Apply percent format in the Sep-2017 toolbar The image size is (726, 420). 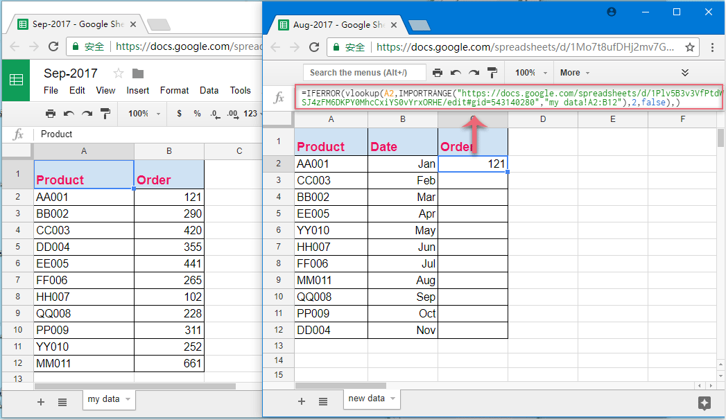[x=197, y=114]
